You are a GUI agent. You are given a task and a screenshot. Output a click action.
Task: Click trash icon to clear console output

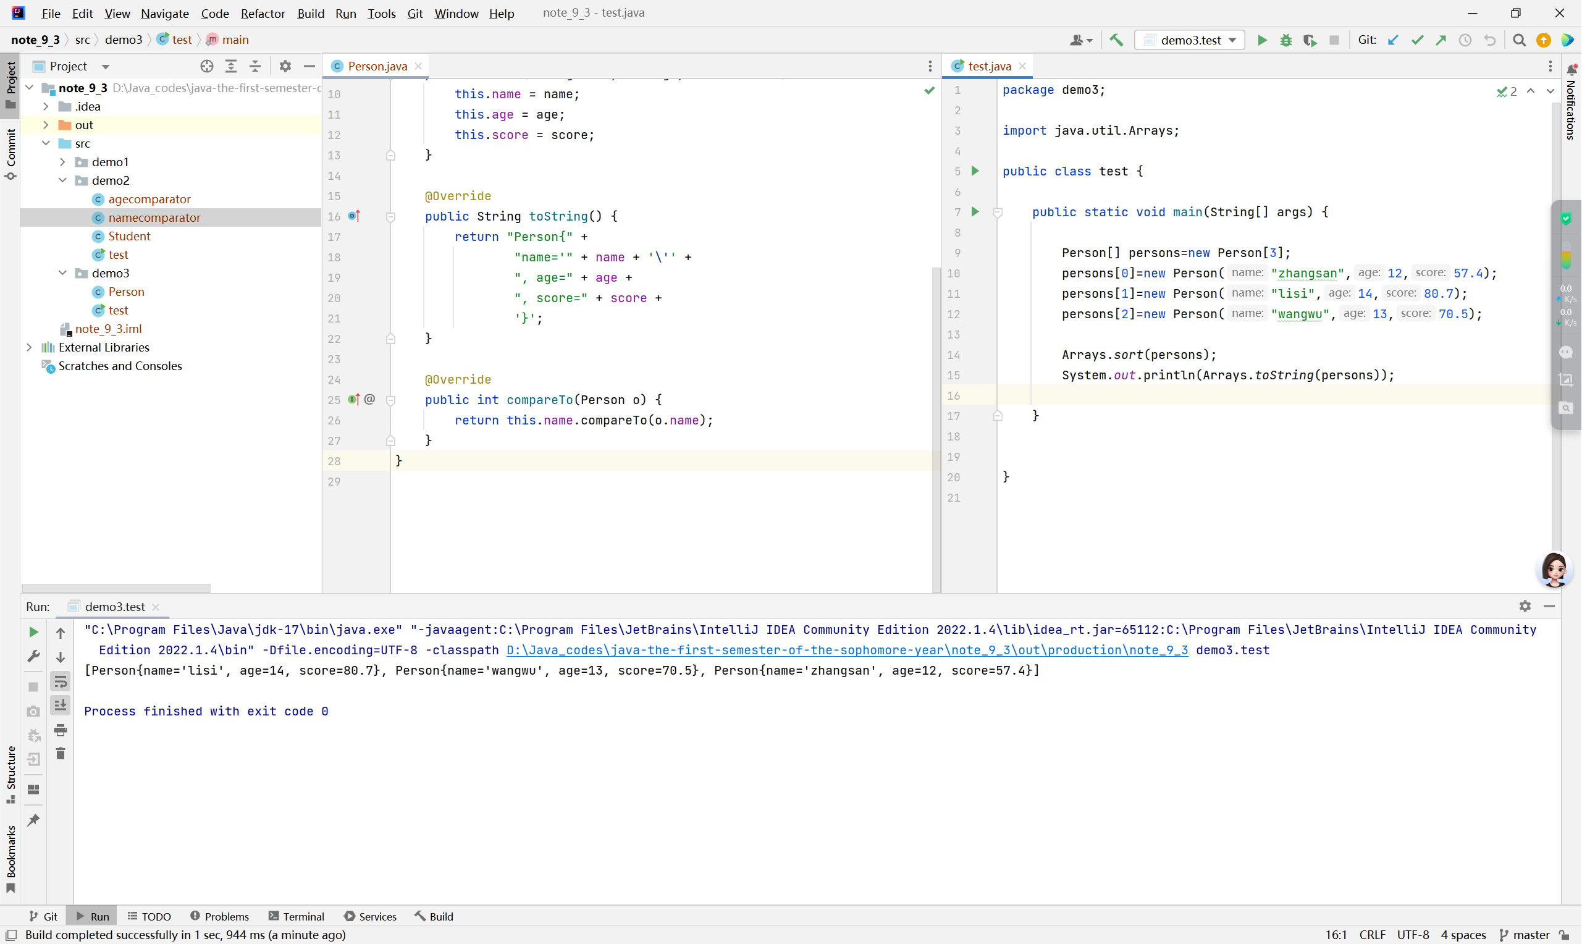click(61, 754)
